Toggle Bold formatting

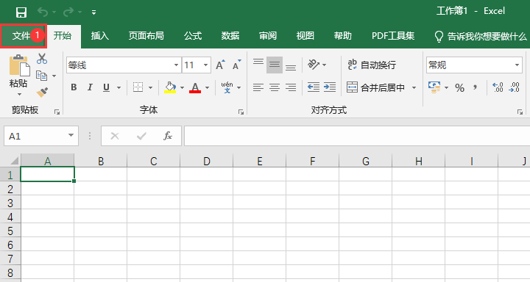74,87
